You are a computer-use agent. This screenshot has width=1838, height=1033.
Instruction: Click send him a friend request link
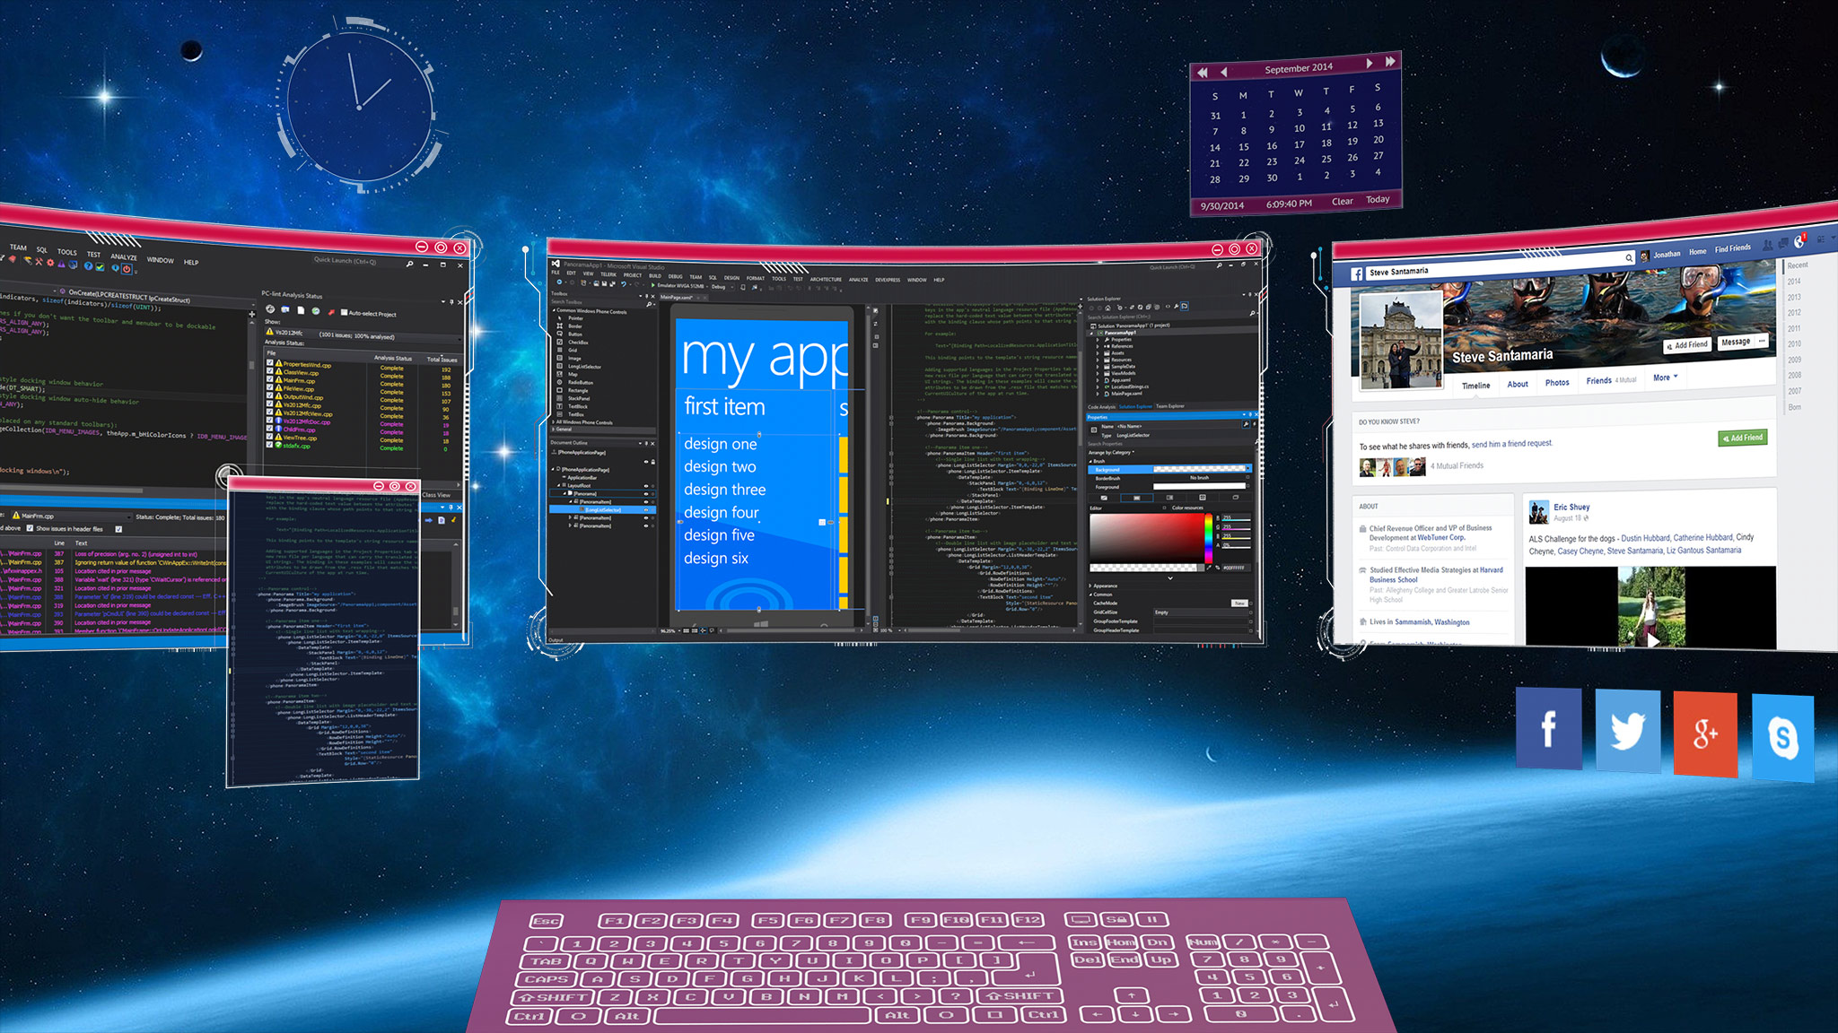click(1512, 444)
